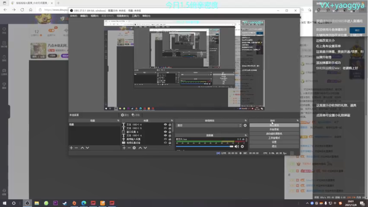Pop out the Scenes dock icon
This screenshot has width=368, height=207.
click(x=118, y=121)
